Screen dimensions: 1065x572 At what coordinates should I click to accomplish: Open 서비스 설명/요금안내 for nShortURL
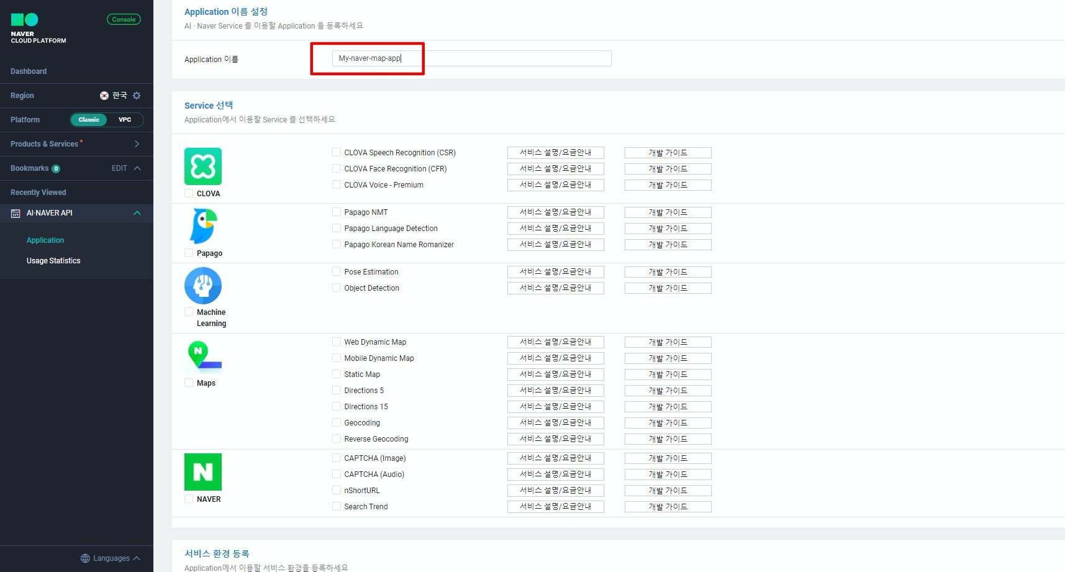pyautogui.click(x=556, y=491)
